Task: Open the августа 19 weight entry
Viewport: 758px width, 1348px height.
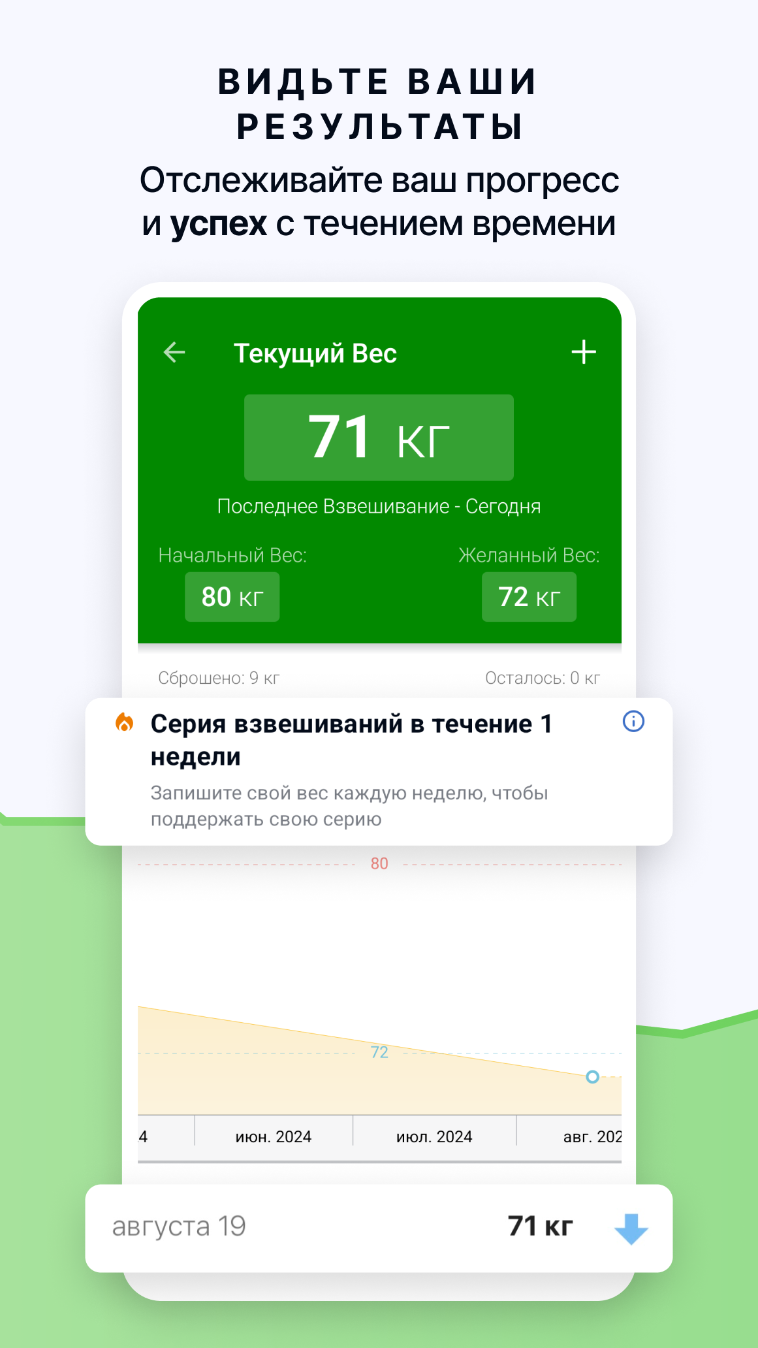Action: [379, 1227]
